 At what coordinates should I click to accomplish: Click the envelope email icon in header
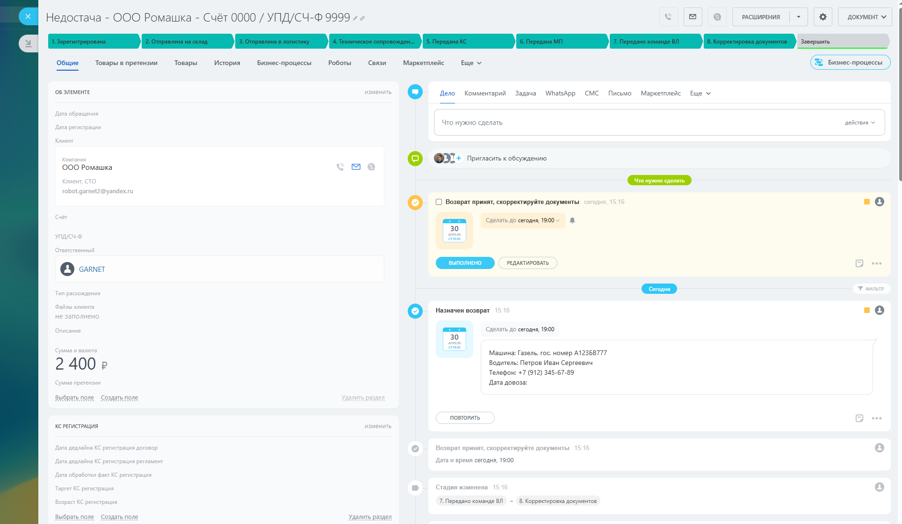(693, 17)
